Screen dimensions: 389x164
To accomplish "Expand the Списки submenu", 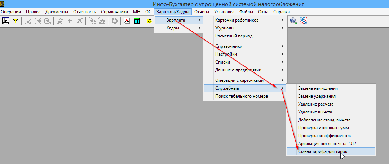I will [x=245, y=62].
